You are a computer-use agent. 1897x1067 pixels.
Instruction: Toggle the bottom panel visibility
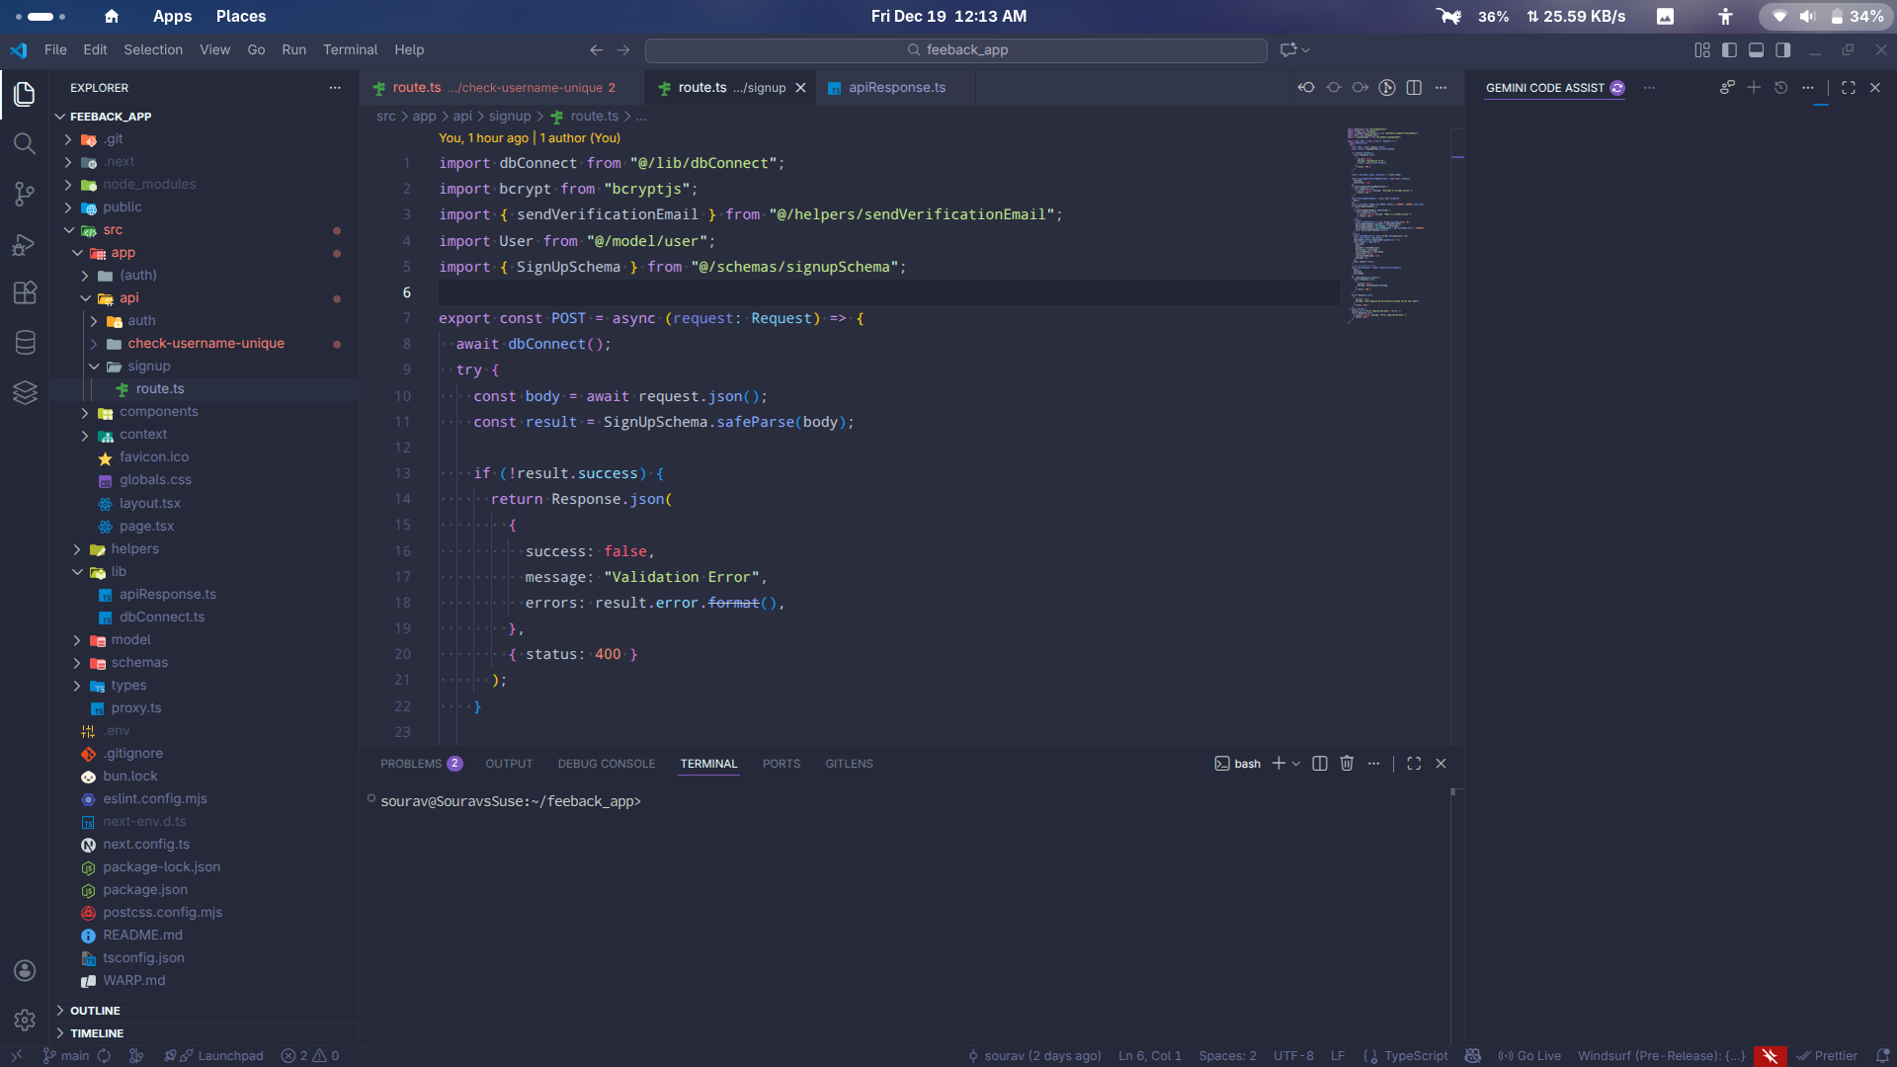click(x=1756, y=49)
